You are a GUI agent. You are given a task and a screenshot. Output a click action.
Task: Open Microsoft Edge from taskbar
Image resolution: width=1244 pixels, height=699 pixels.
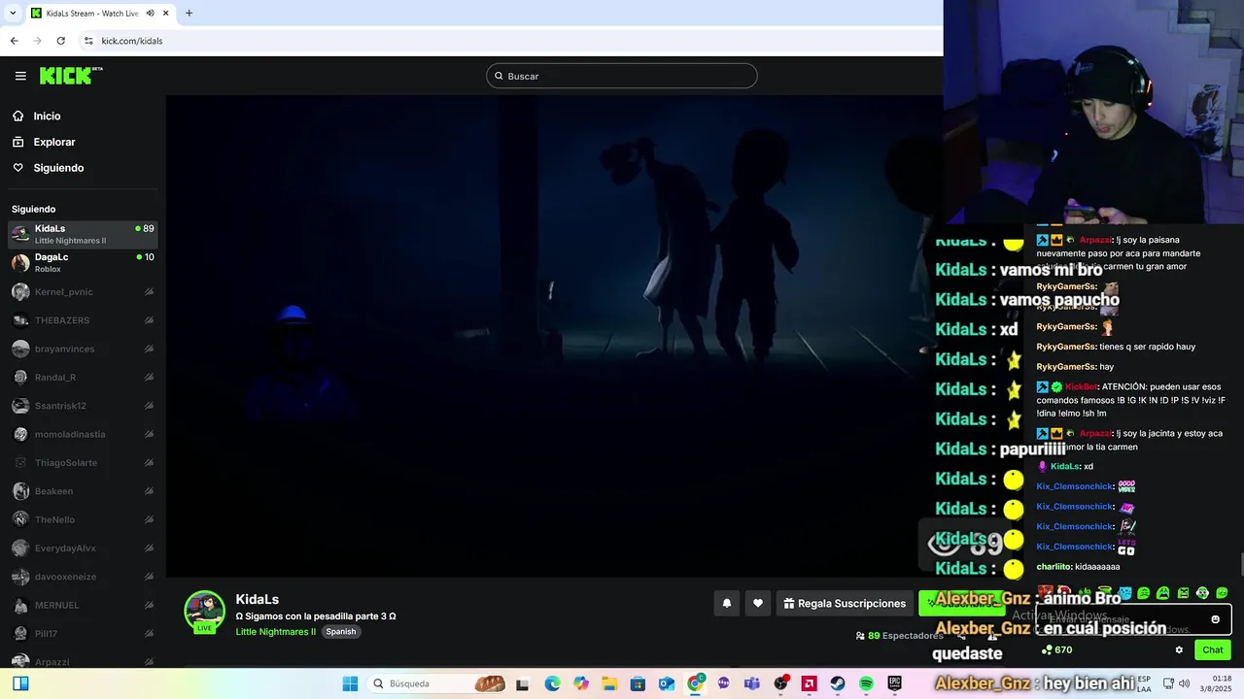pos(553,683)
